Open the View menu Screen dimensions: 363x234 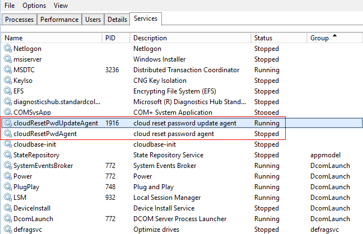61,6
